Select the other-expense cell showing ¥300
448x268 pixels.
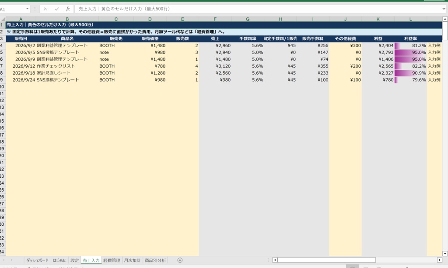click(x=346, y=45)
